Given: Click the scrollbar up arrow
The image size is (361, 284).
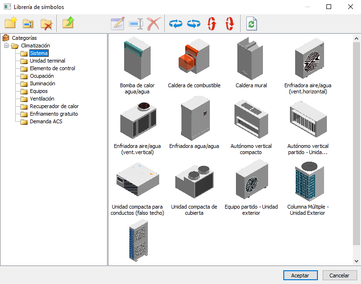Looking at the screenshot, I should pyautogui.click(x=356, y=38).
